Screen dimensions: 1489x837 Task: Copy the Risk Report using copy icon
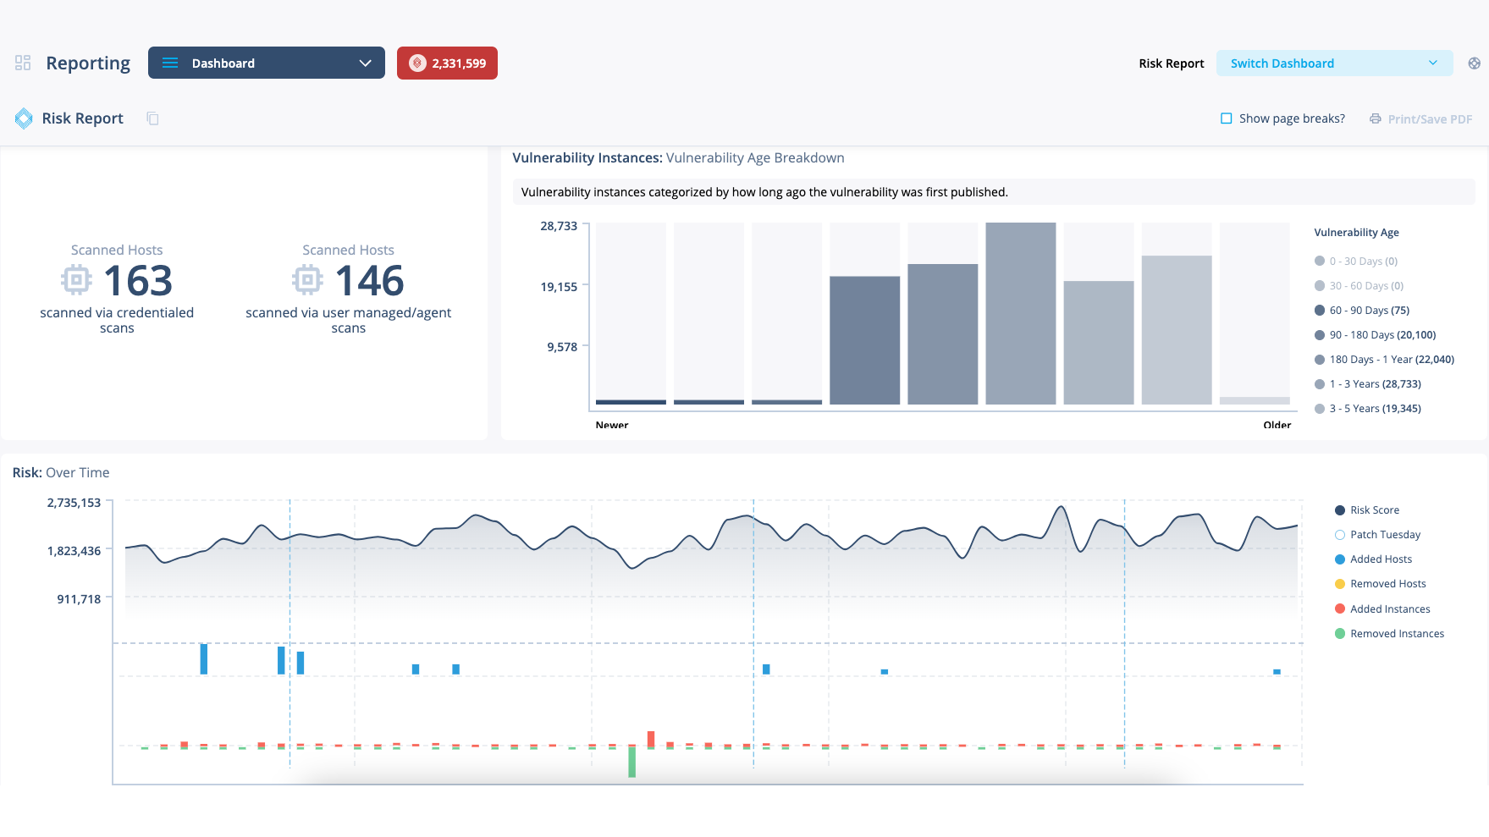(152, 118)
